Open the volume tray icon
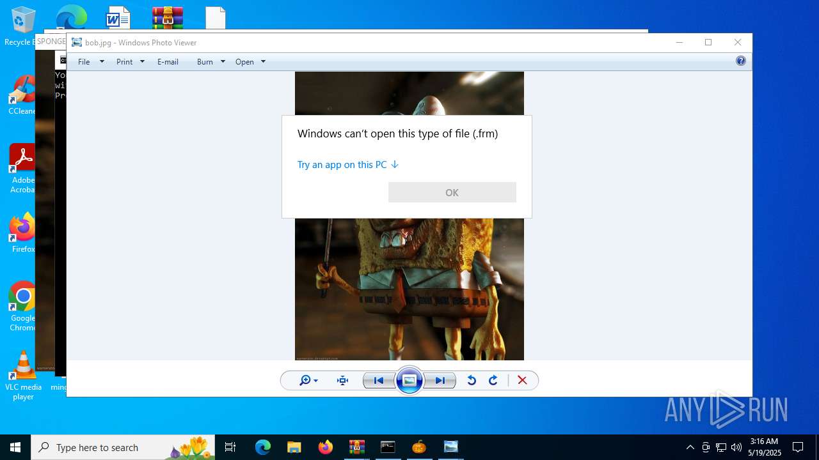 [x=736, y=447]
